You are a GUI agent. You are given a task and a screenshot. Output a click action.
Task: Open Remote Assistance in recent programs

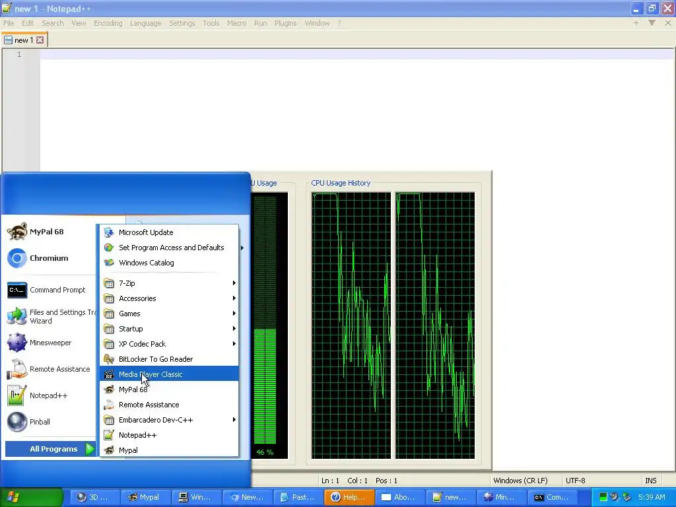(x=50, y=369)
